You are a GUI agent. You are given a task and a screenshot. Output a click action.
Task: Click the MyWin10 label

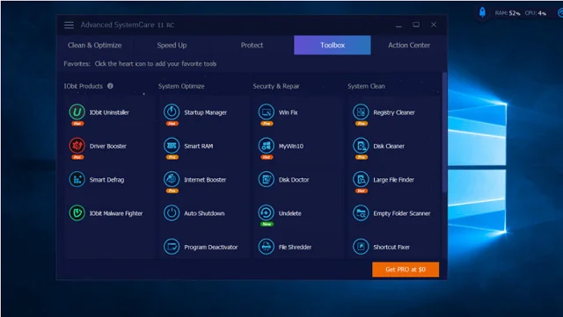[291, 146]
